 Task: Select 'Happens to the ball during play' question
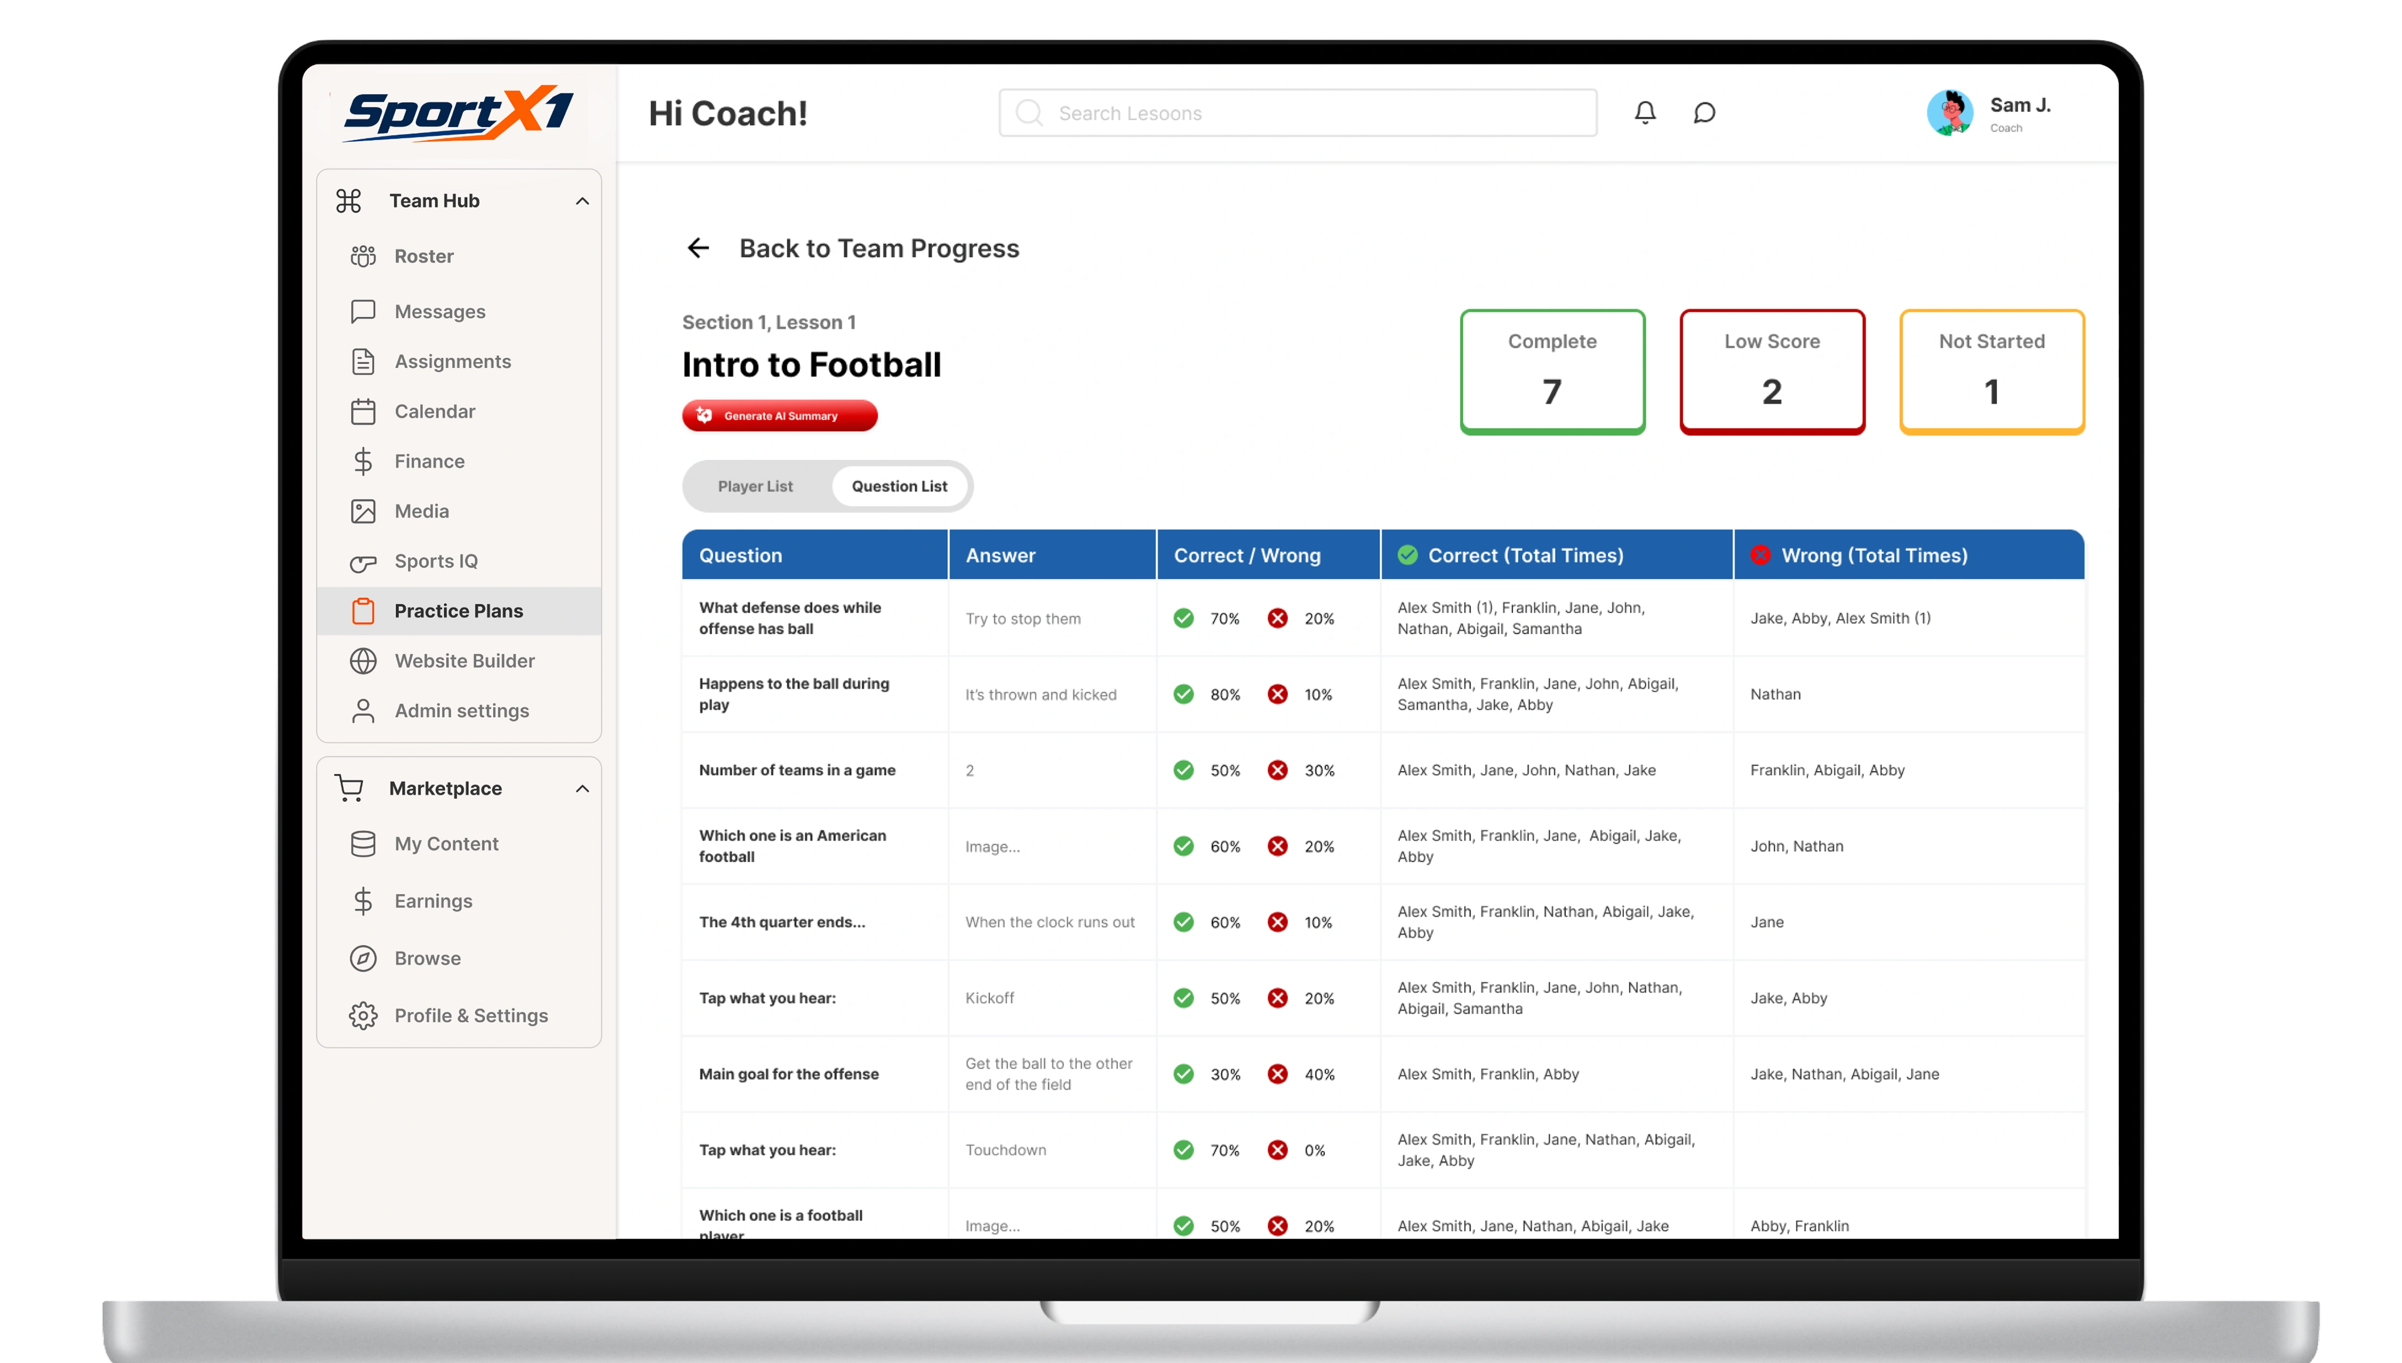pyautogui.click(x=794, y=694)
